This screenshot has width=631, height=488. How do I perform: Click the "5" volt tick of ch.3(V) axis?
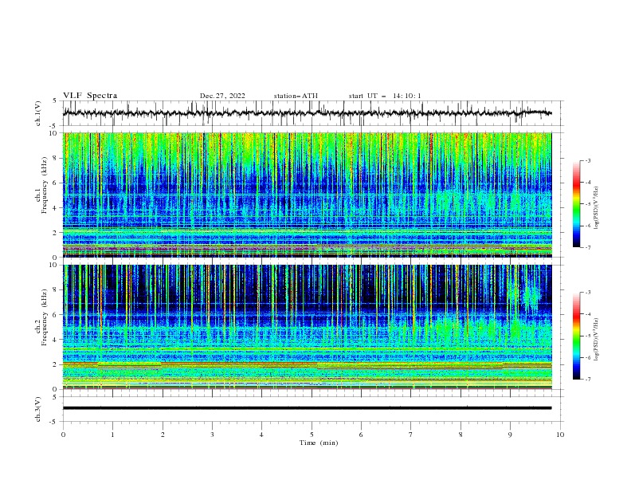click(55, 396)
